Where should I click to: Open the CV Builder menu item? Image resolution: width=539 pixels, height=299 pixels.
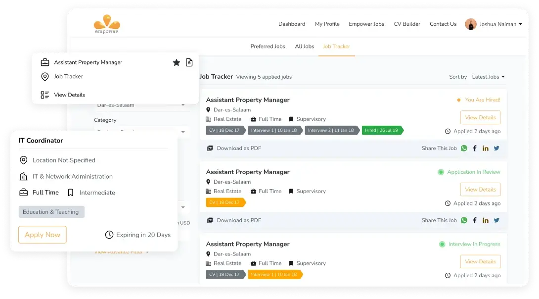[x=406, y=24]
